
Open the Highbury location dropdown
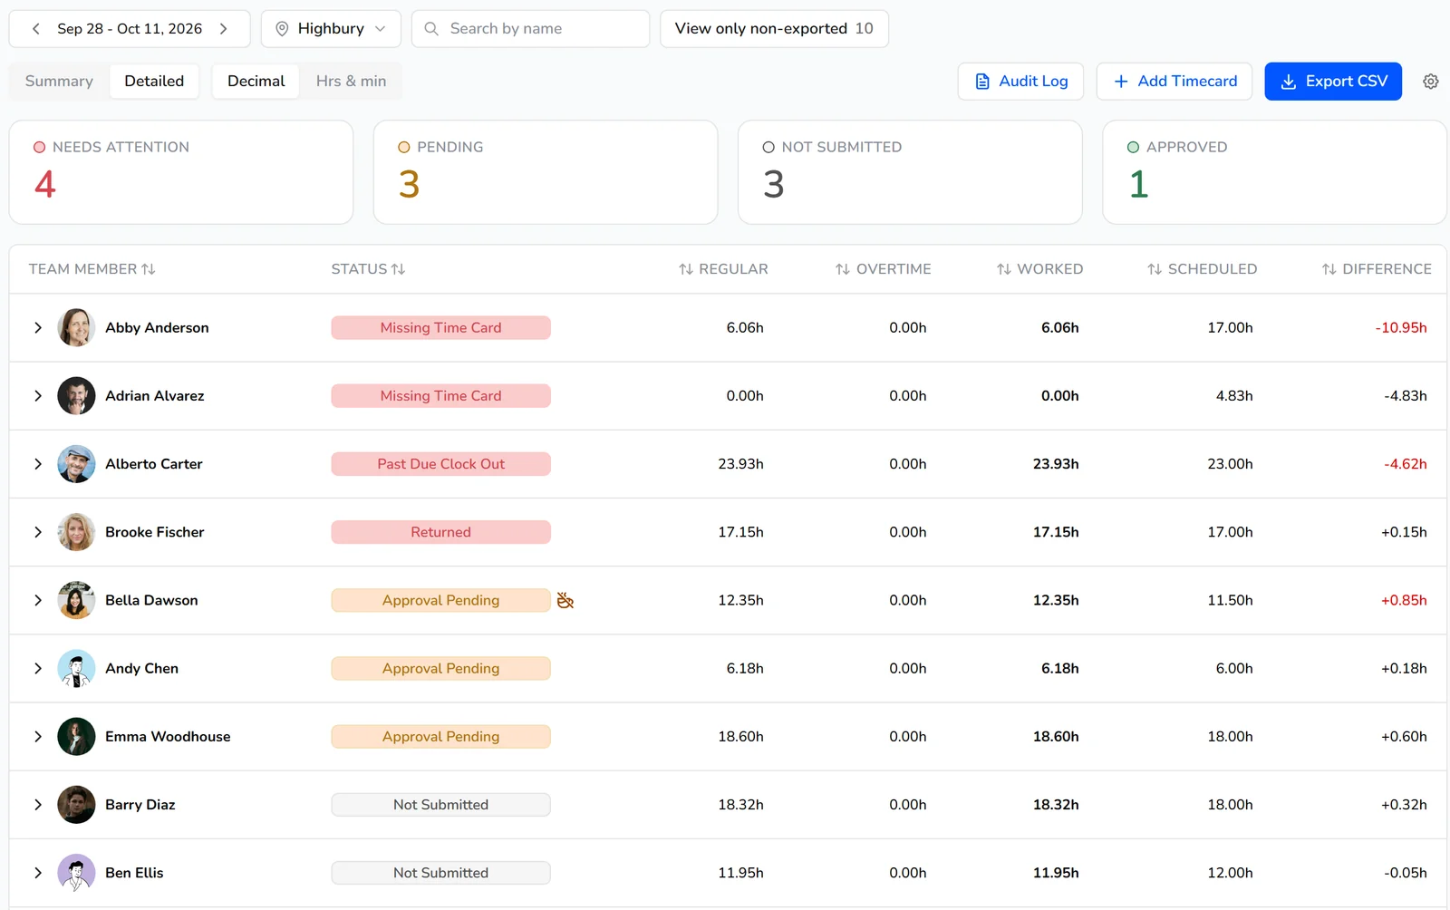click(x=331, y=29)
